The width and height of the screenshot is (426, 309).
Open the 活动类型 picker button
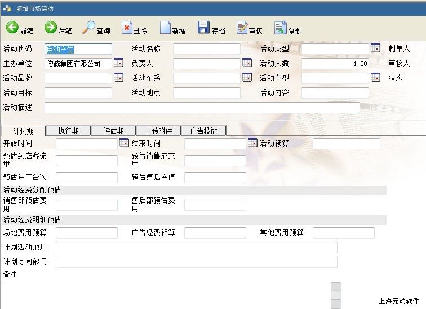[375, 48]
